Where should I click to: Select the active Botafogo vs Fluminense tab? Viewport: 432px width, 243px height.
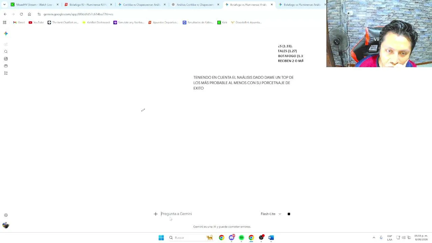(249, 5)
